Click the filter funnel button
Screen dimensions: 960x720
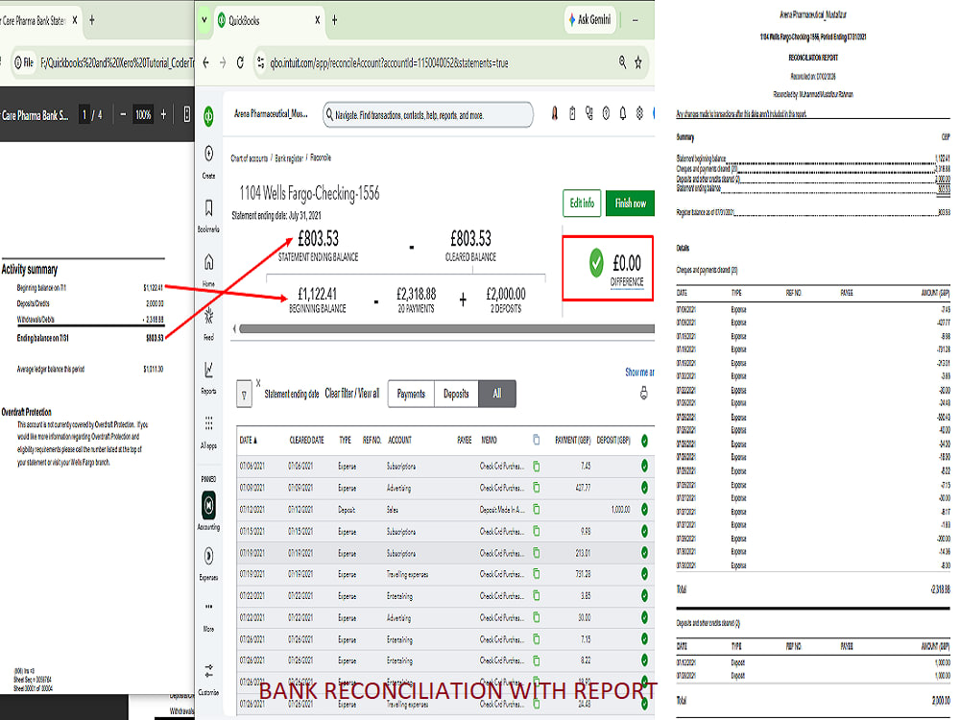click(244, 395)
